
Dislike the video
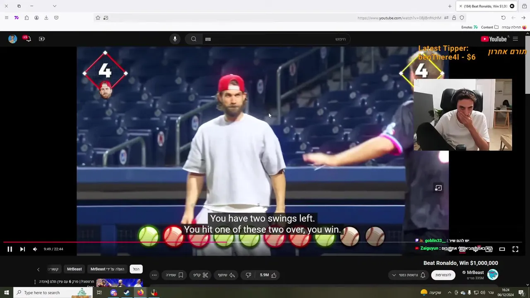pyautogui.click(x=248, y=275)
